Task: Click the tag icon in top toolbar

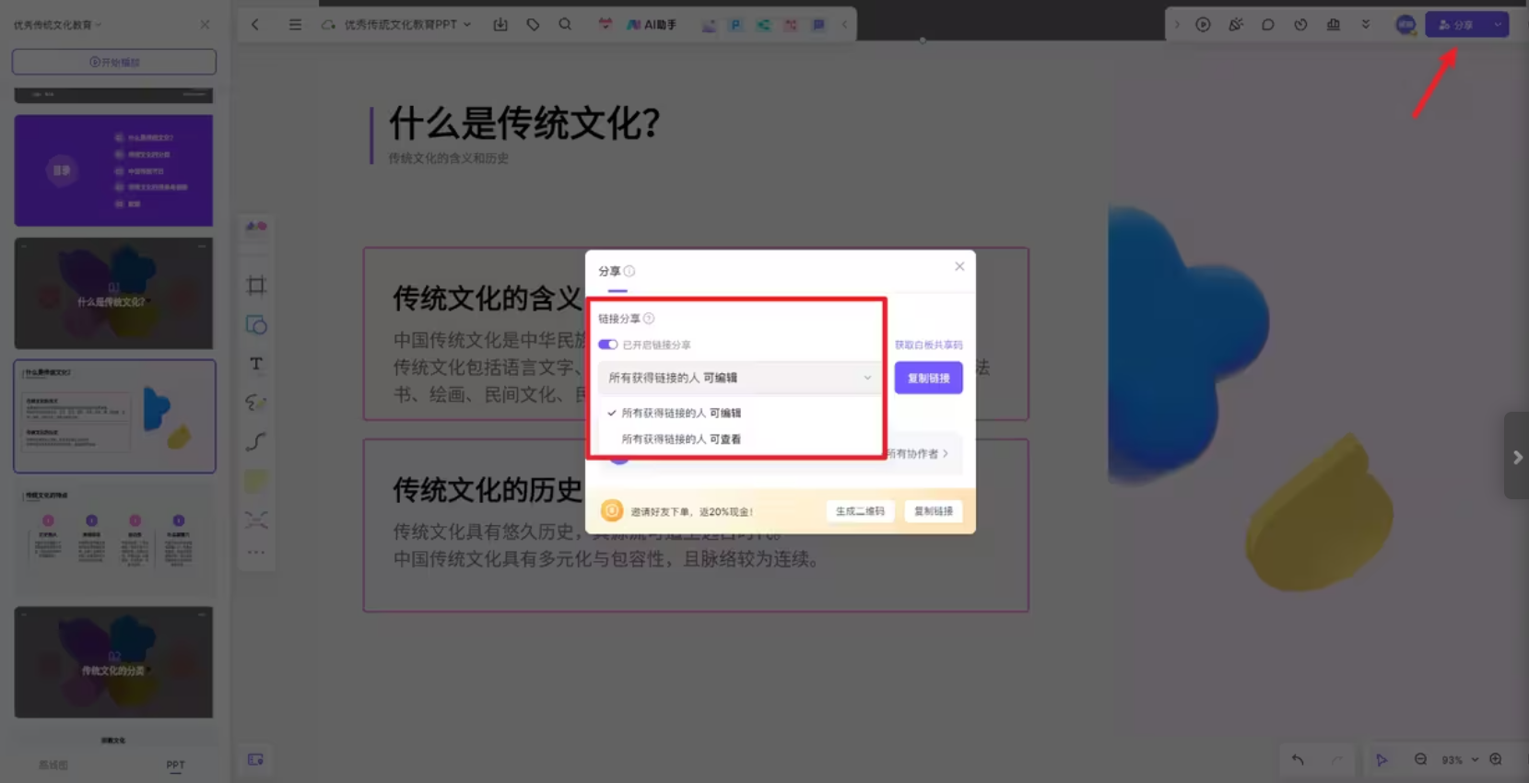Action: (x=533, y=25)
